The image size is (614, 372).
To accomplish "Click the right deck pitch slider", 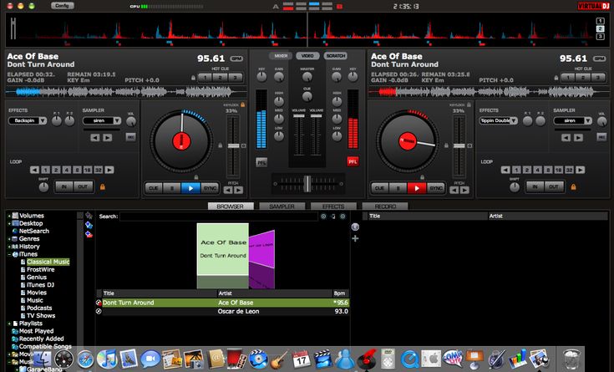I will tap(459, 145).
